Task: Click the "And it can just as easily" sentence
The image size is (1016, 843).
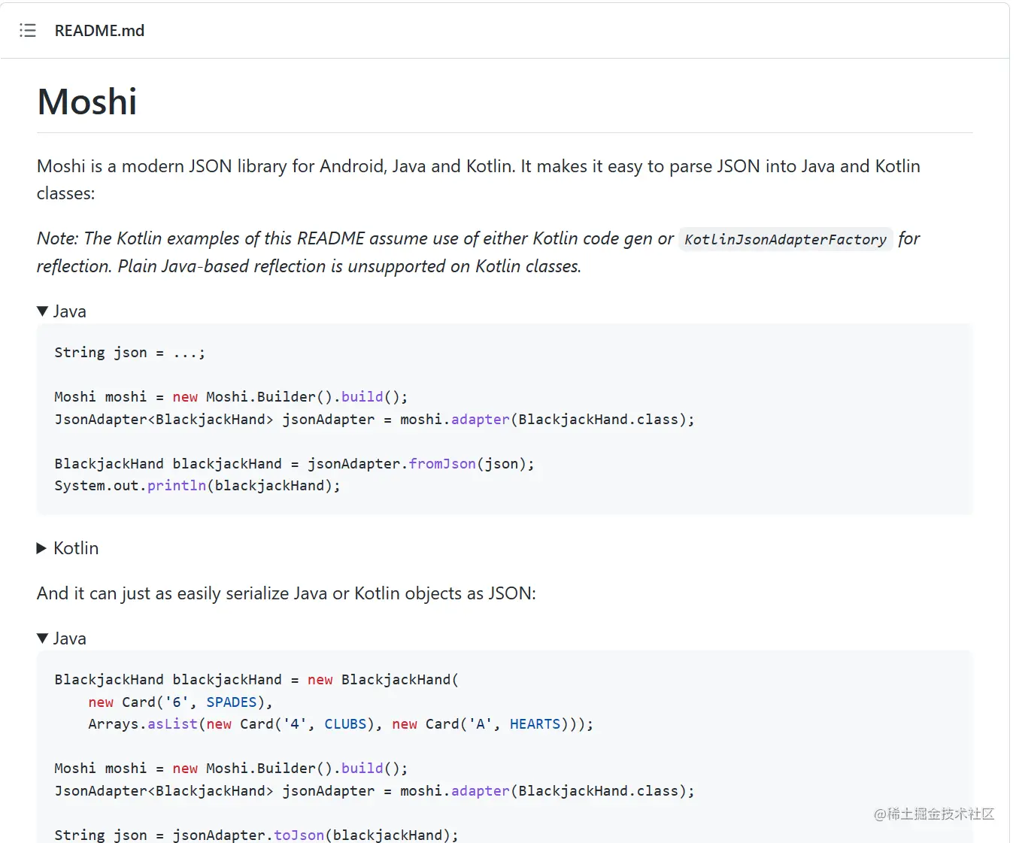Action: pos(287,593)
